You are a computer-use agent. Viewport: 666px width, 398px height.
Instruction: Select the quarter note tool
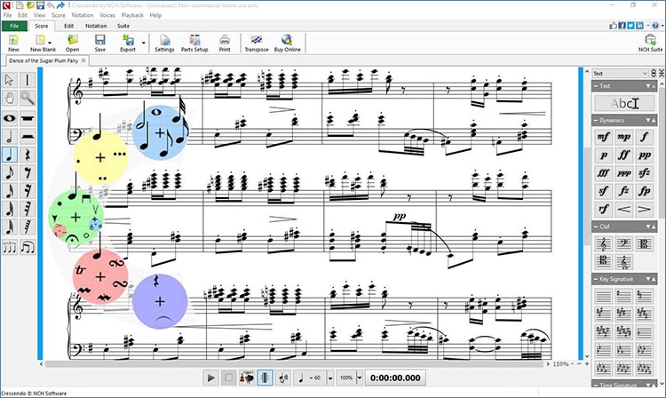(11, 155)
